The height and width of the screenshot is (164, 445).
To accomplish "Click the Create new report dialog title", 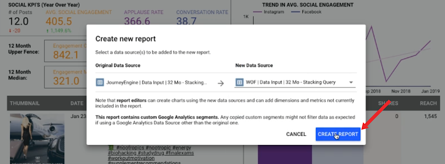I will 126,39.
